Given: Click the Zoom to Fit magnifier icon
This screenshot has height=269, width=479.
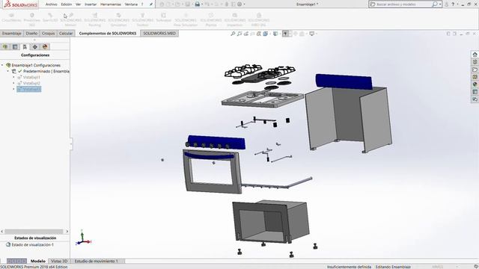Looking at the screenshot, I should tap(233, 34).
